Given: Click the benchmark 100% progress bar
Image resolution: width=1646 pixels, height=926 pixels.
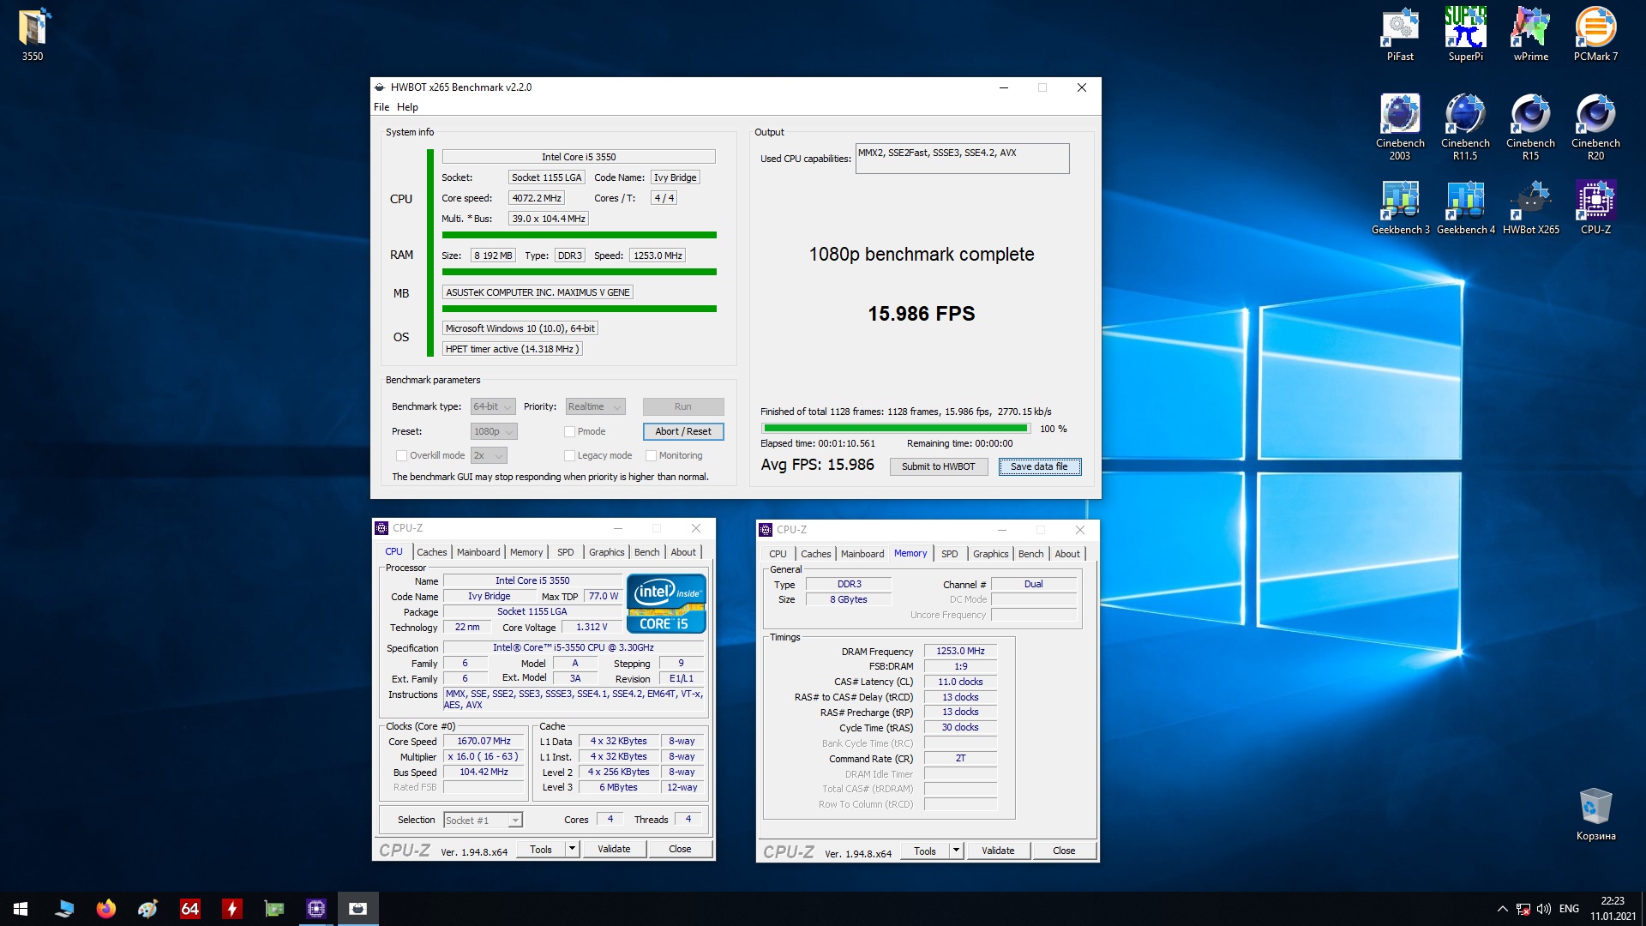Looking at the screenshot, I should [x=896, y=428].
